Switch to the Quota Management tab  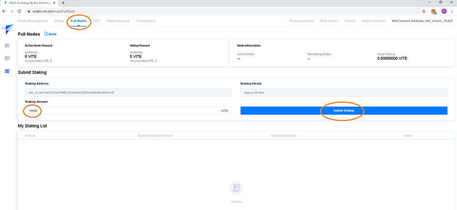click(33, 21)
